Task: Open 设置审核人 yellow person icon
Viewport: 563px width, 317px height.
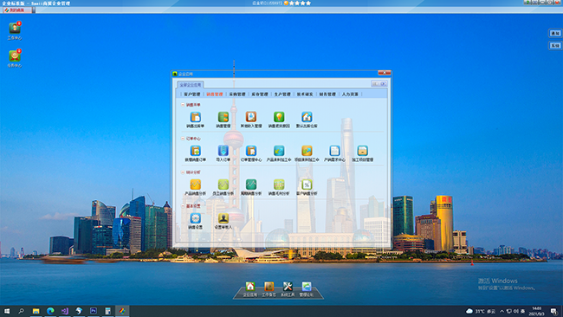Action: coord(223,218)
